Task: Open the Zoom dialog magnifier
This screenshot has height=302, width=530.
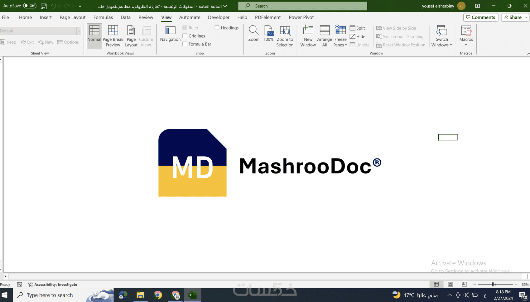Action: point(254,34)
